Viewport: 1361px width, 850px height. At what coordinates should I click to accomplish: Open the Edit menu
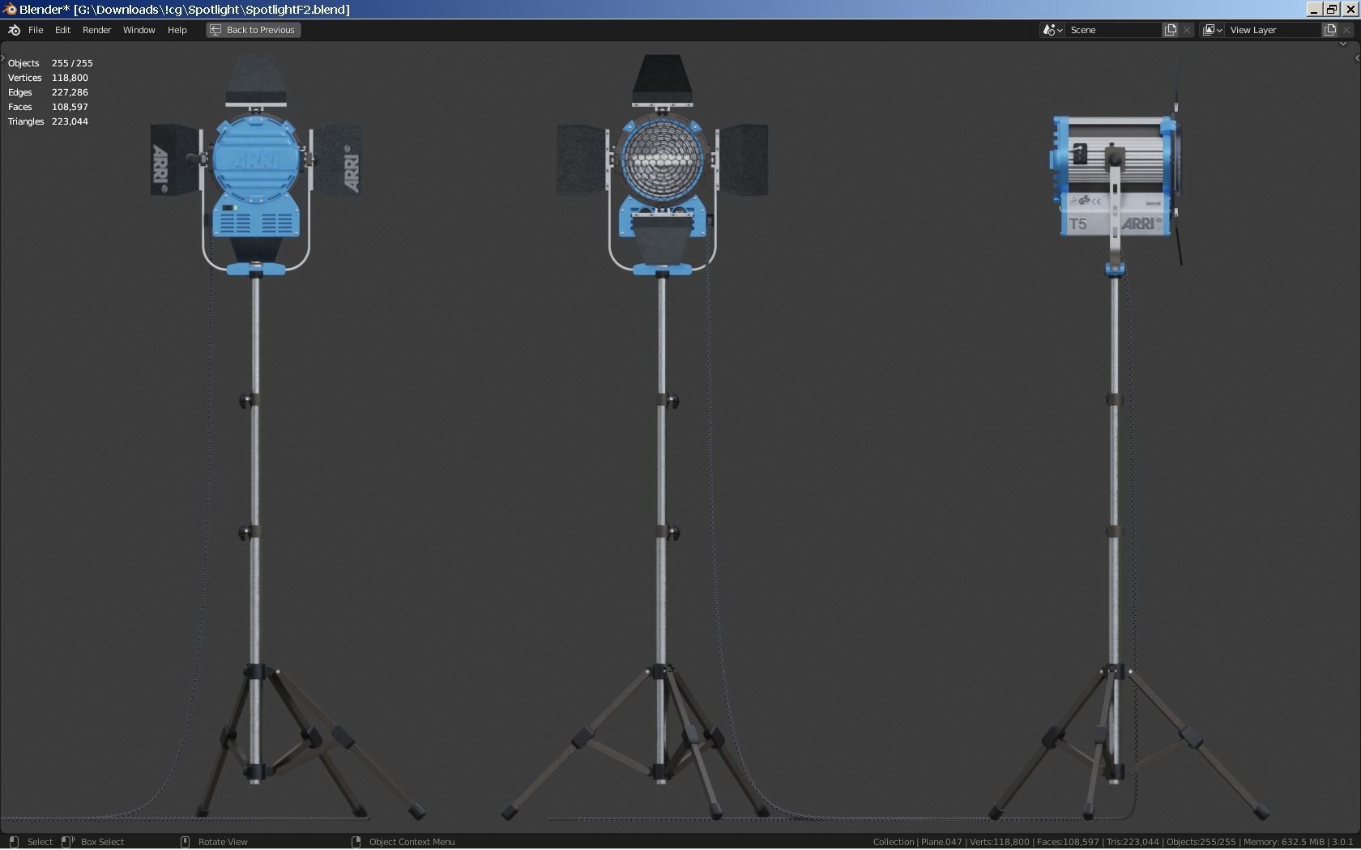[x=62, y=30]
